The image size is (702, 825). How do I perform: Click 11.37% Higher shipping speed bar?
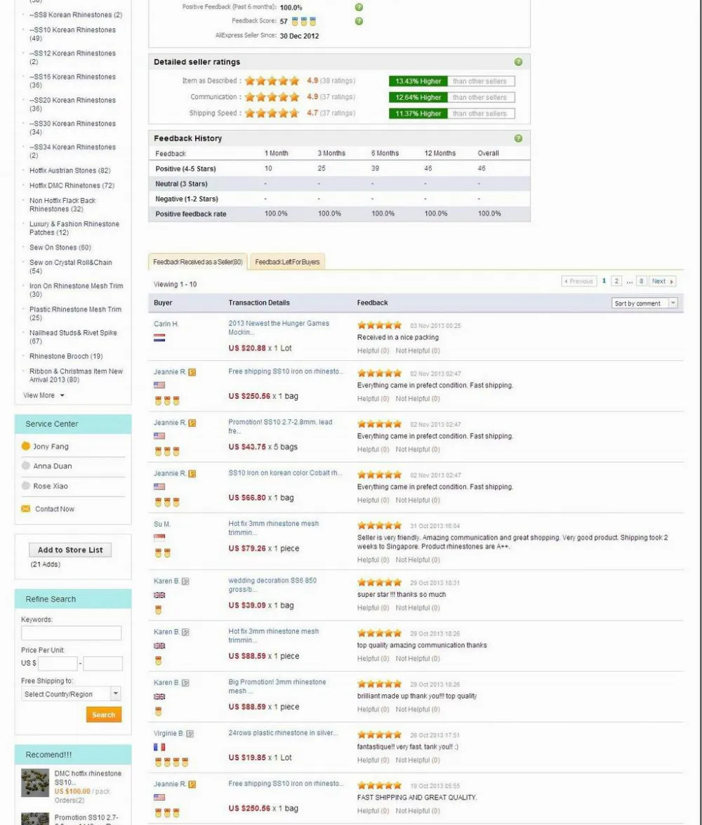pos(418,113)
